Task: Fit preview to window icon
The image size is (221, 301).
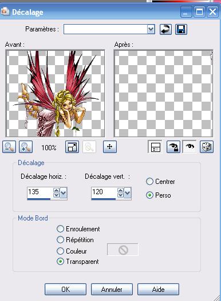Action: (x=72, y=147)
